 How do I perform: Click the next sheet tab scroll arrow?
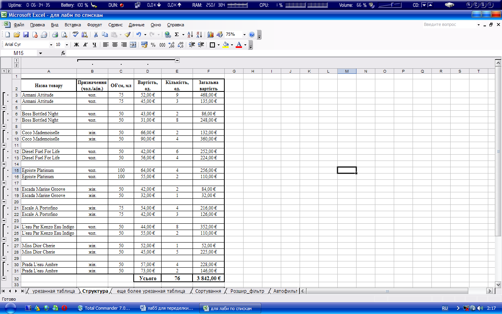click(16, 291)
